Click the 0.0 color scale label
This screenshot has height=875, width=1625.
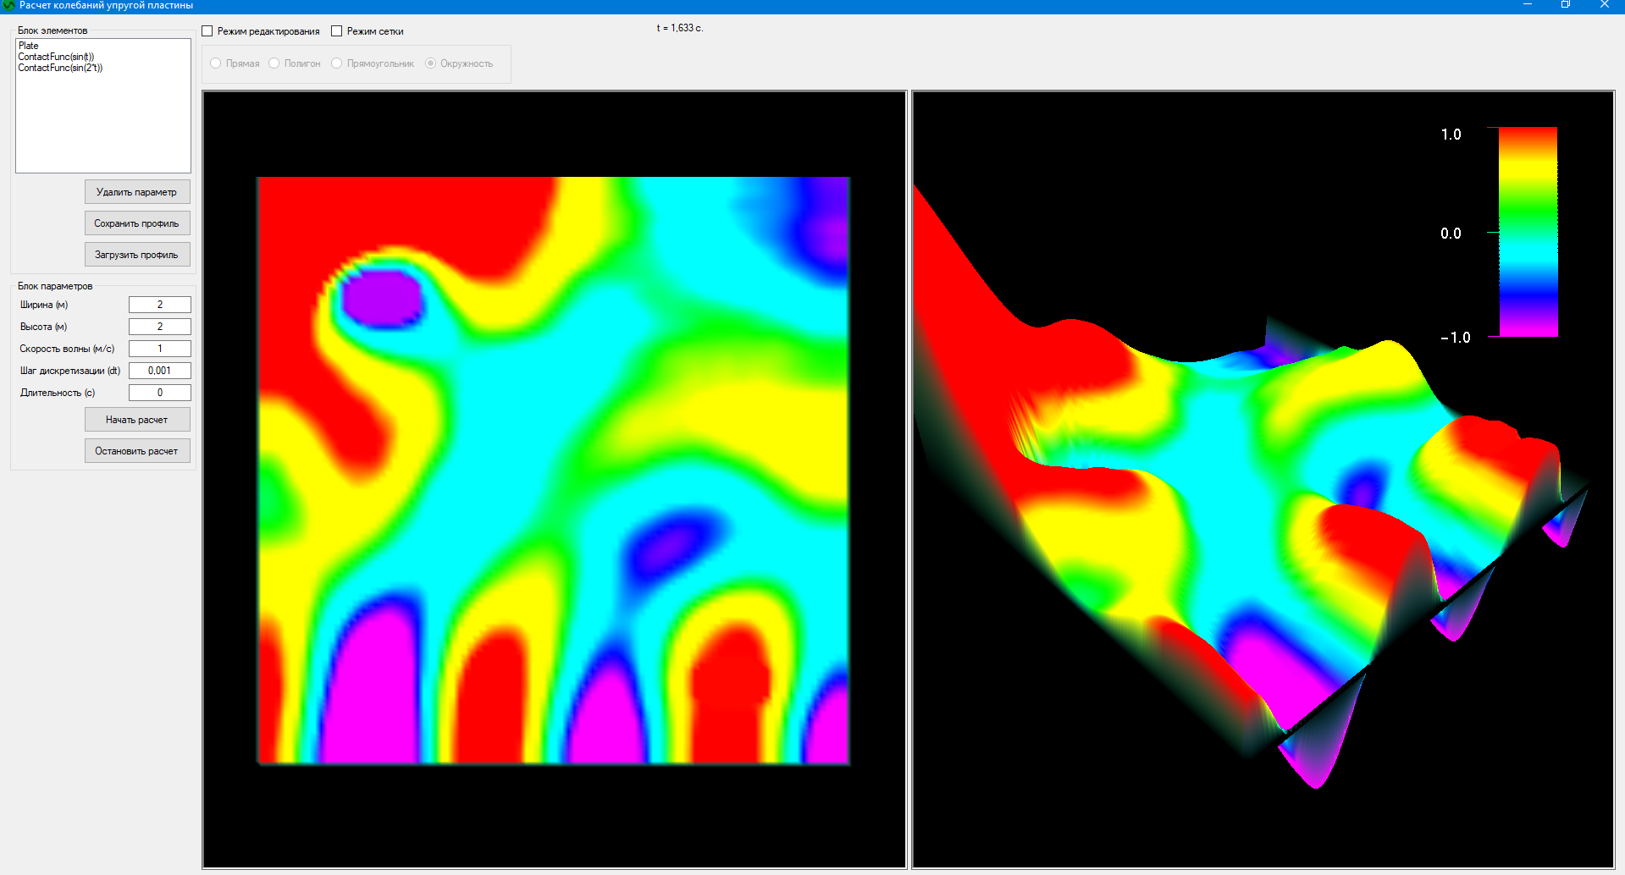click(x=1451, y=234)
